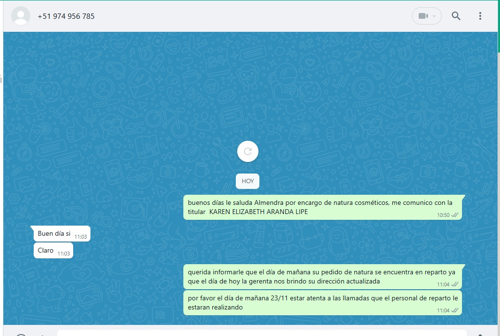This screenshot has height=336, width=500.
Task: Expand the call options chevron beside the camera
Action: coord(434,16)
